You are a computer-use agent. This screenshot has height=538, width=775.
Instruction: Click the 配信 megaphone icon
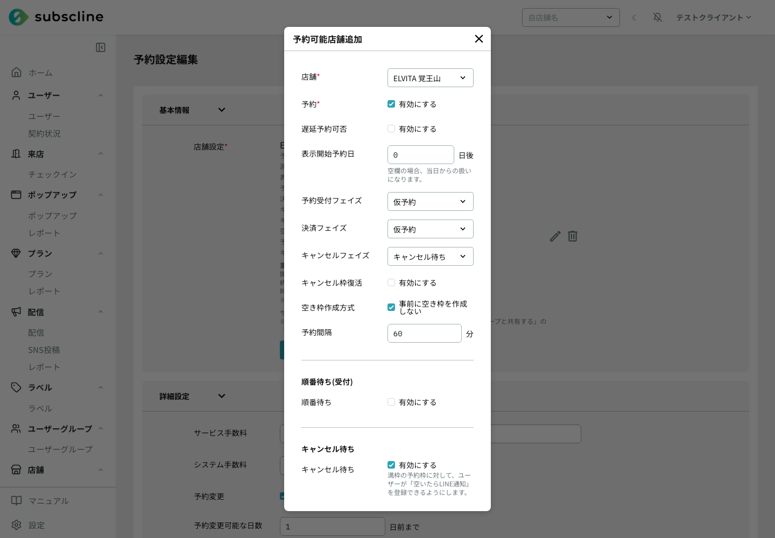pyautogui.click(x=16, y=312)
